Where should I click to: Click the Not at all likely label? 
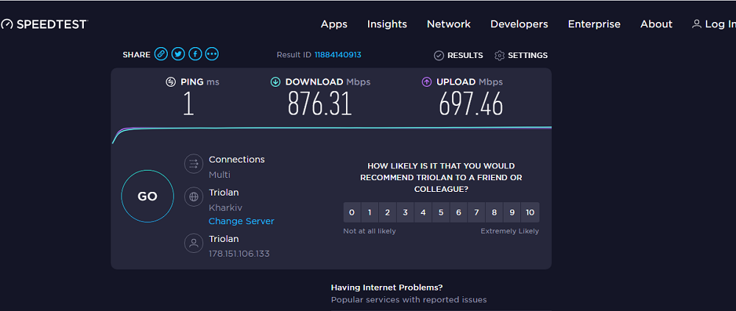click(369, 231)
